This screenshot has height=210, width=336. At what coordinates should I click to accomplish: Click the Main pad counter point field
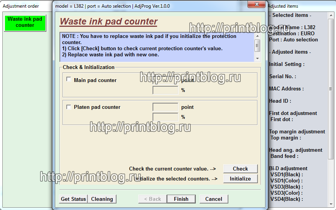click(x=165, y=80)
